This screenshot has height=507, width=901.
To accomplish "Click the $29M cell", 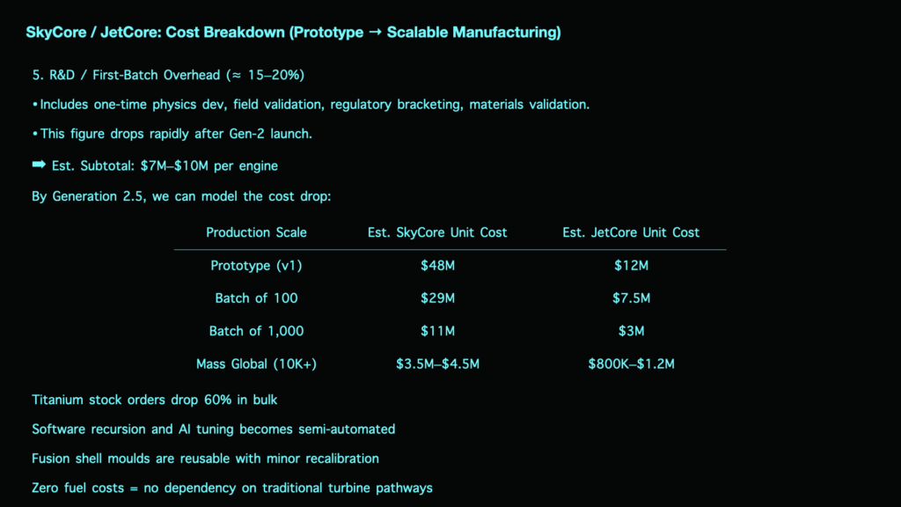I will (437, 298).
